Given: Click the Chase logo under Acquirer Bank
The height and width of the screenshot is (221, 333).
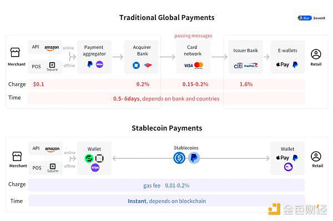Looking at the screenshot, I should pos(136,65).
